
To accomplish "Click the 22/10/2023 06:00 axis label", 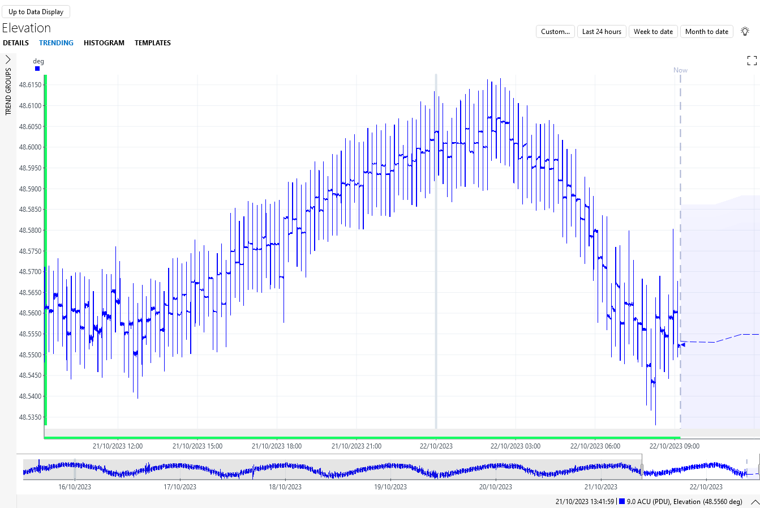I will click(595, 446).
